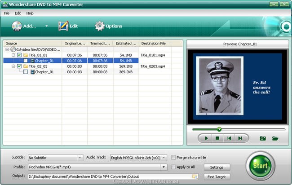Enable the Apply to All checkbox

point(173,167)
